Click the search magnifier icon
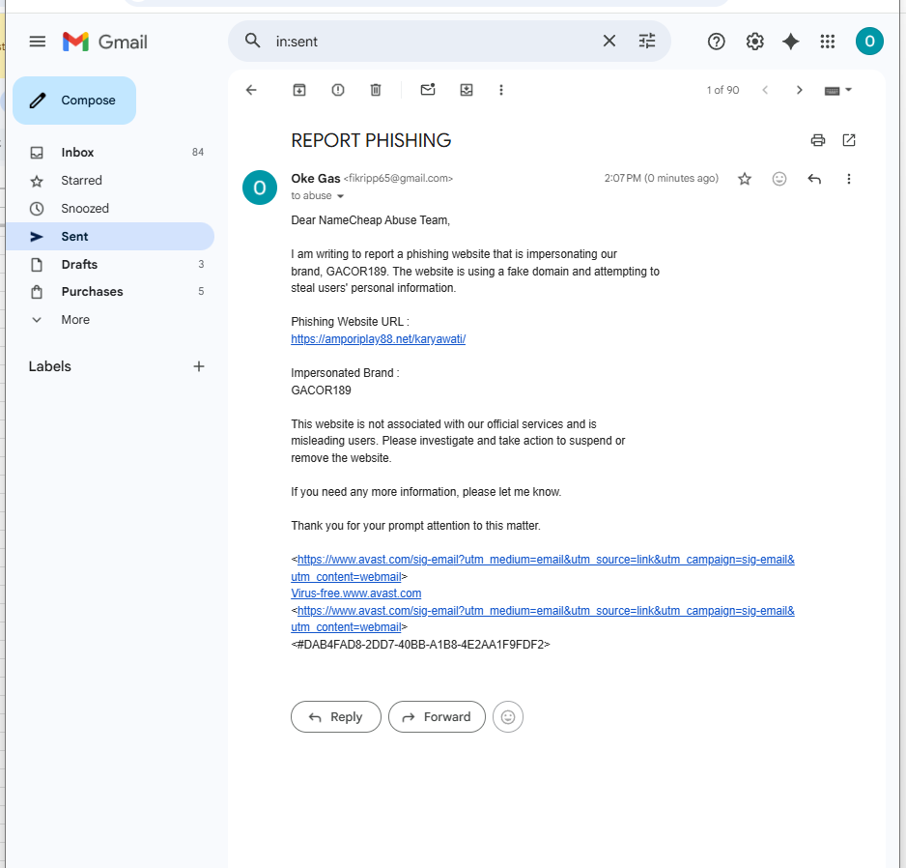Screen dimensions: 906x868 coord(252,41)
